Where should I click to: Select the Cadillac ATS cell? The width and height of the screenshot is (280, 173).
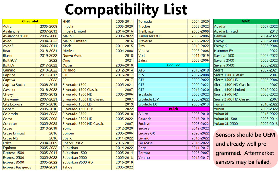tap(163, 70)
